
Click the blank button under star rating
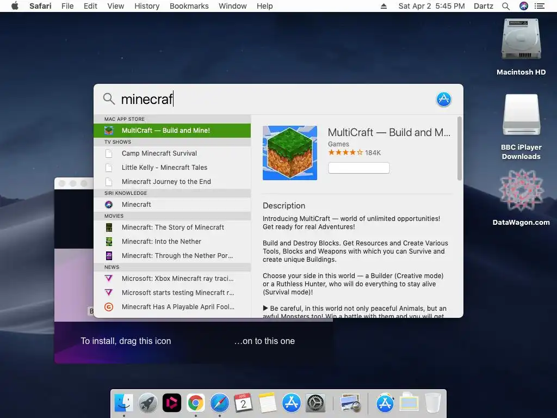pyautogui.click(x=359, y=168)
